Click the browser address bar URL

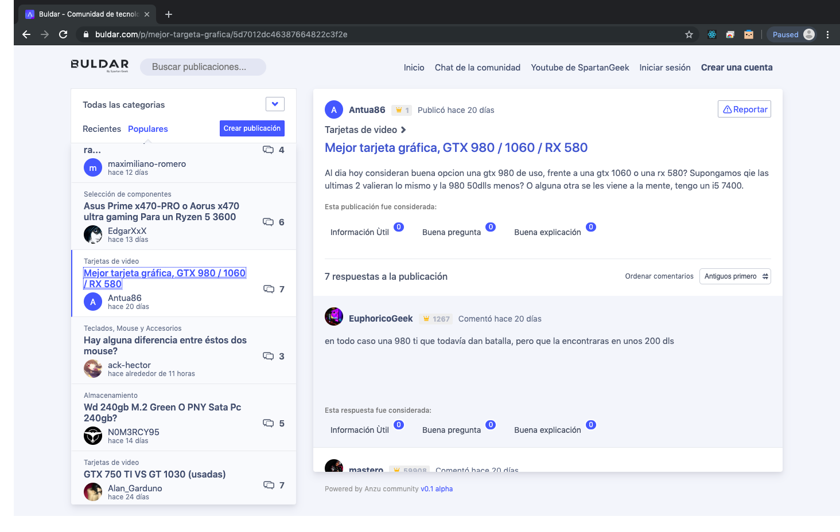pyautogui.click(x=221, y=34)
